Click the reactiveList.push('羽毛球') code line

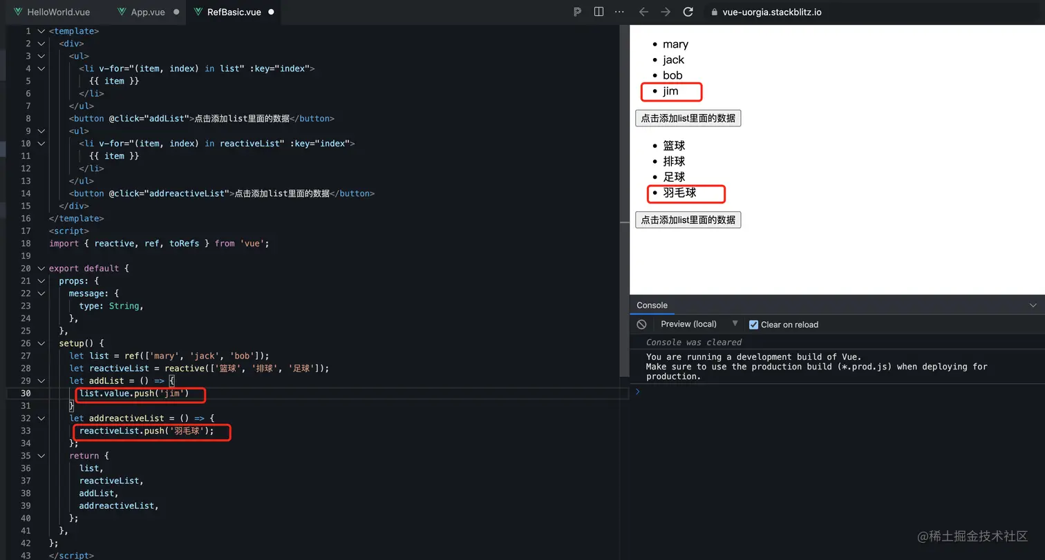point(147,431)
